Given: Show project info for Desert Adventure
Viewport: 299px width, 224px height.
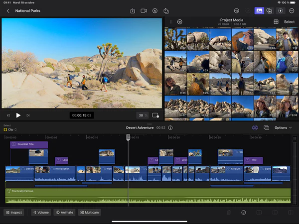Looking at the screenshot, I should pos(170,127).
